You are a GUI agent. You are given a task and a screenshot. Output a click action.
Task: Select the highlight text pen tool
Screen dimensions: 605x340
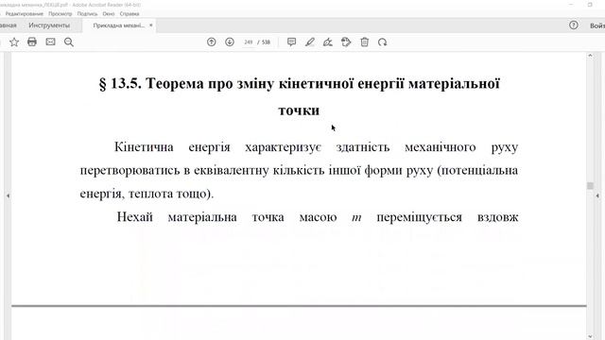pyautogui.click(x=310, y=42)
